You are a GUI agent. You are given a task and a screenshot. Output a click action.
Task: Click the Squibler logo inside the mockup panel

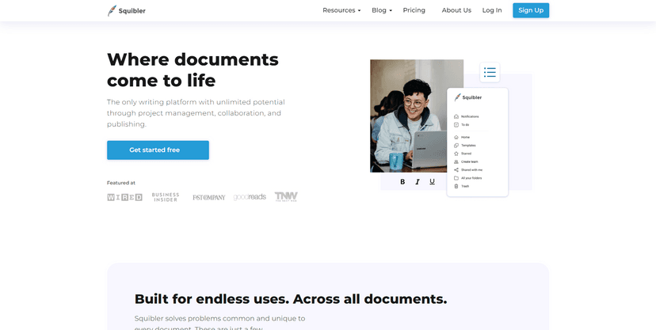pyautogui.click(x=468, y=97)
